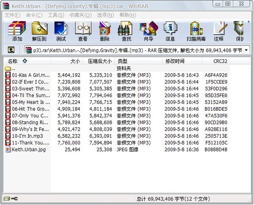Image resolution: width=254 pixels, height=205 pixels.
Task: Click the 注释 (Comment) toolbar icon
Action: (x=219, y=31)
